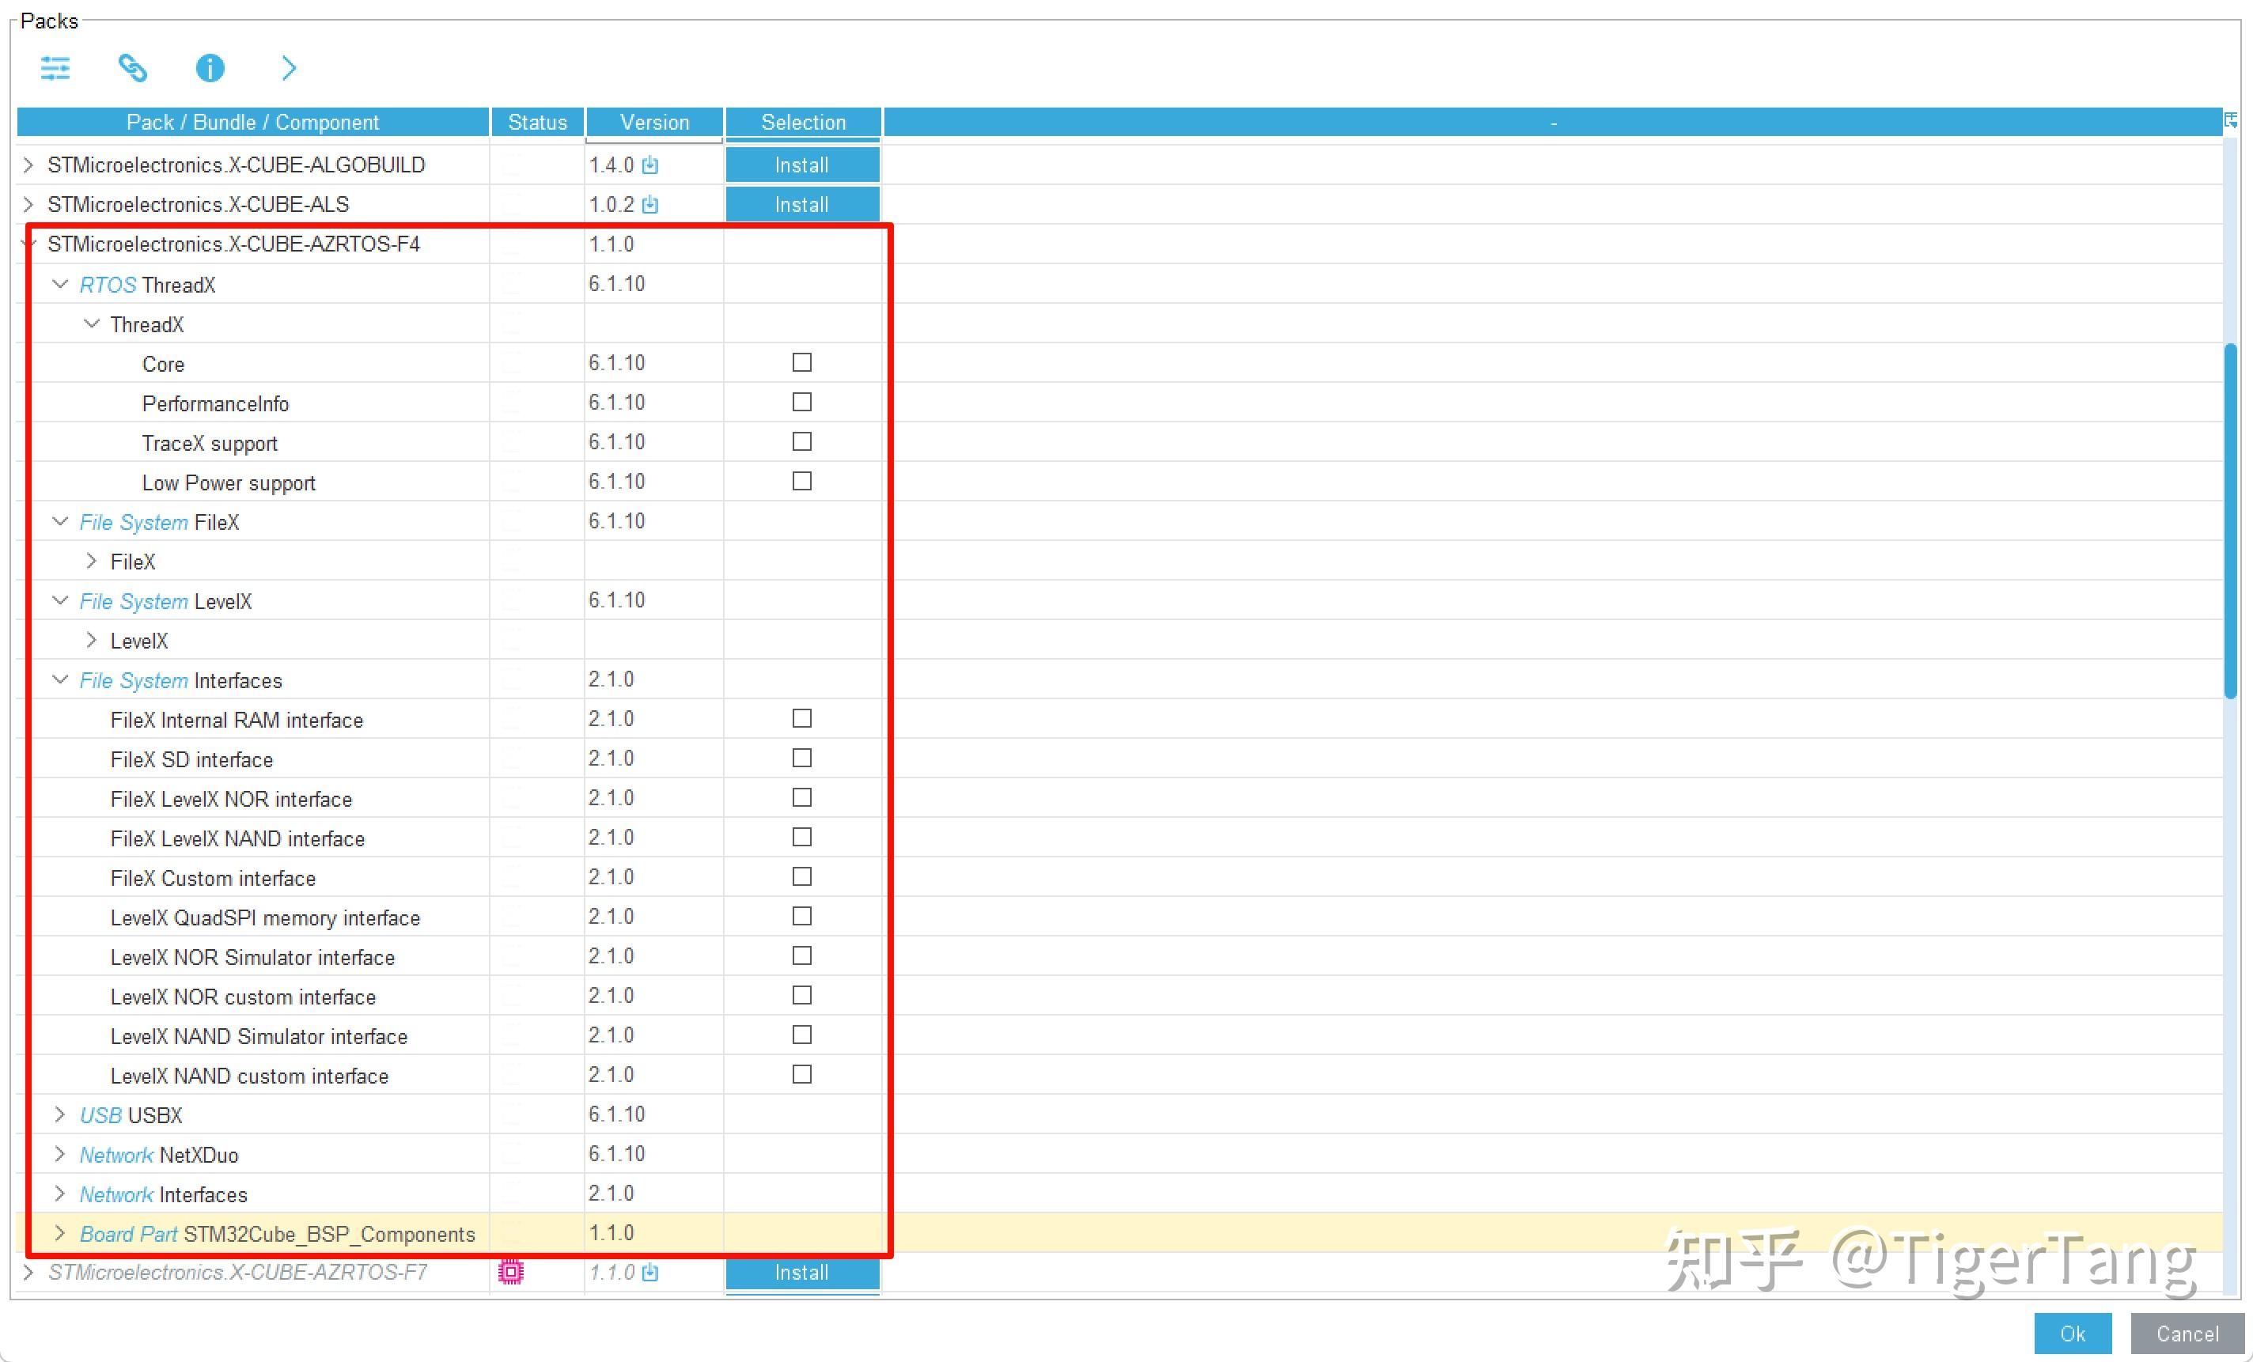Click download icon beside version 1.4.0

(651, 165)
